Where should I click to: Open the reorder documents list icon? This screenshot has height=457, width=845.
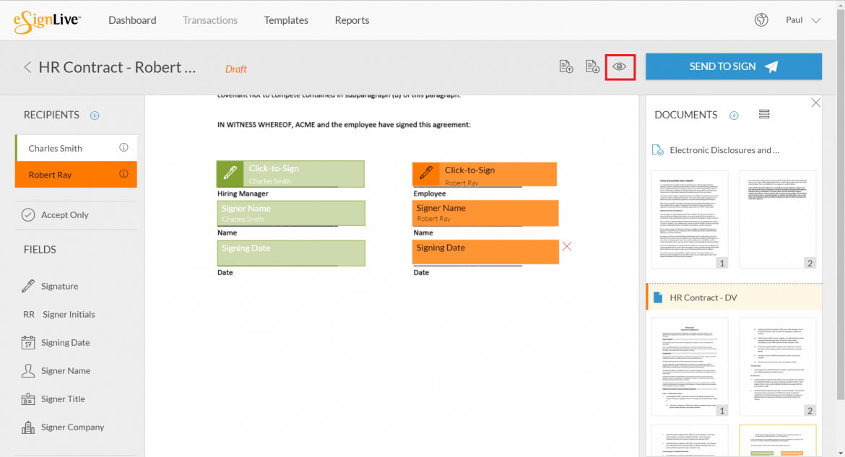click(x=764, y=114)
